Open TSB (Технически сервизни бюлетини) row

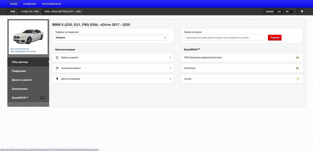[242, 57]
